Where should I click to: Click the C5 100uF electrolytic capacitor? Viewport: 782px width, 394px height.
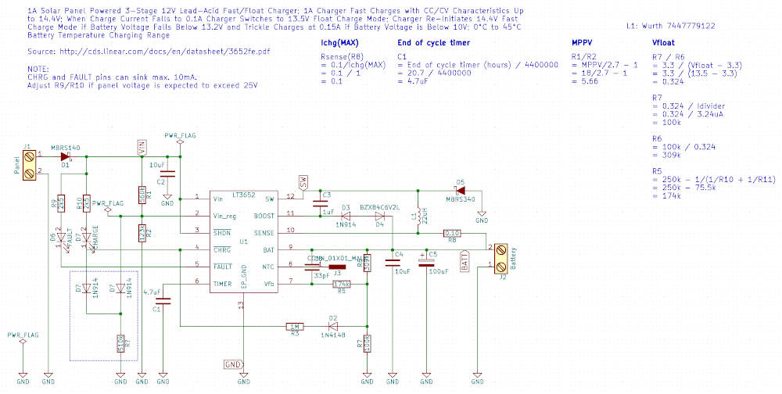(426, 263)
